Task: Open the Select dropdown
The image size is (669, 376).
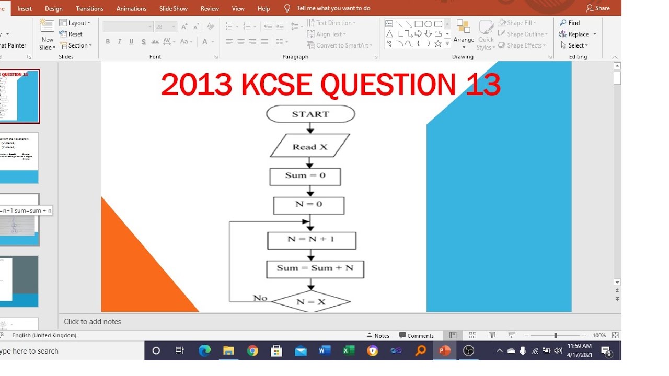Action: tap(574, 45)
